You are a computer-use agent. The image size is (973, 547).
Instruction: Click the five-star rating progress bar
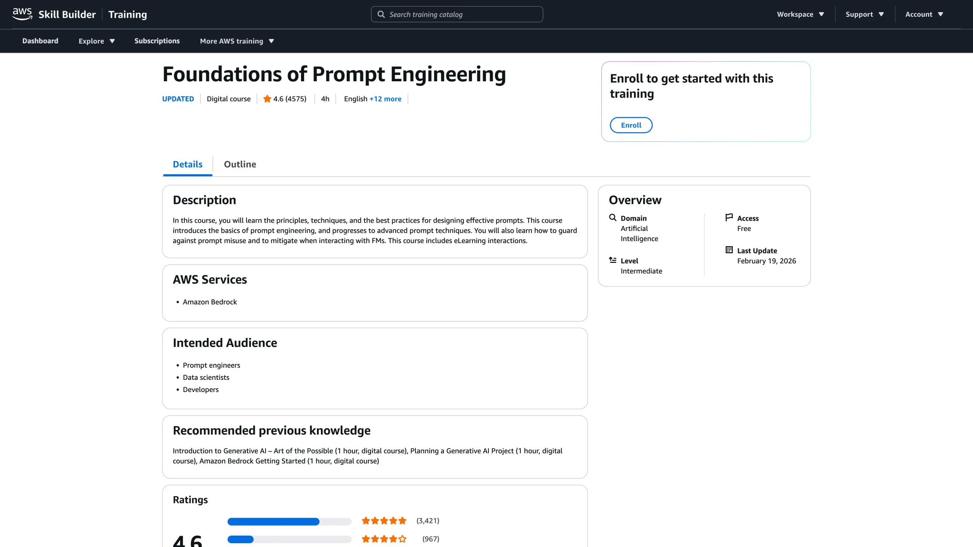(x=289, y=522)
